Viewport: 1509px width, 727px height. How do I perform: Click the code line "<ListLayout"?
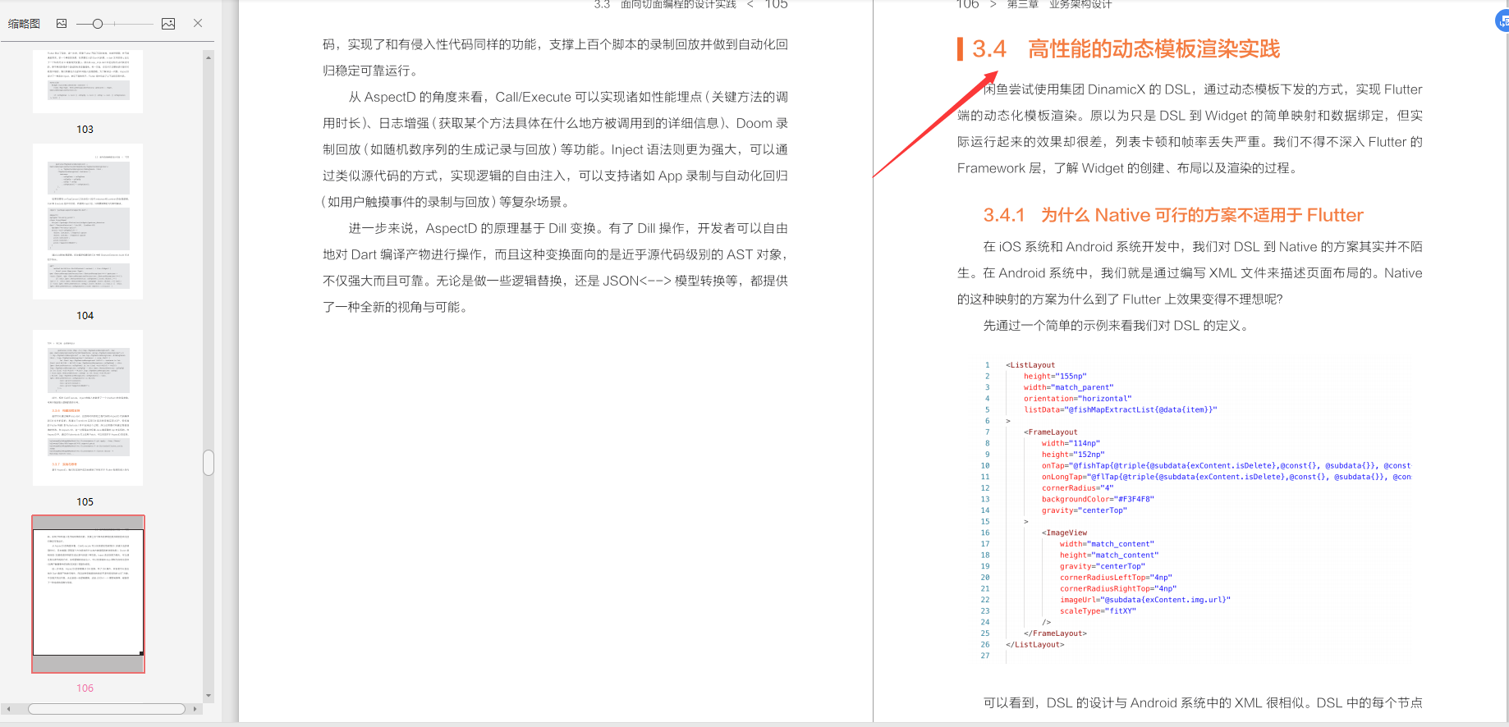click(1030, 365)
